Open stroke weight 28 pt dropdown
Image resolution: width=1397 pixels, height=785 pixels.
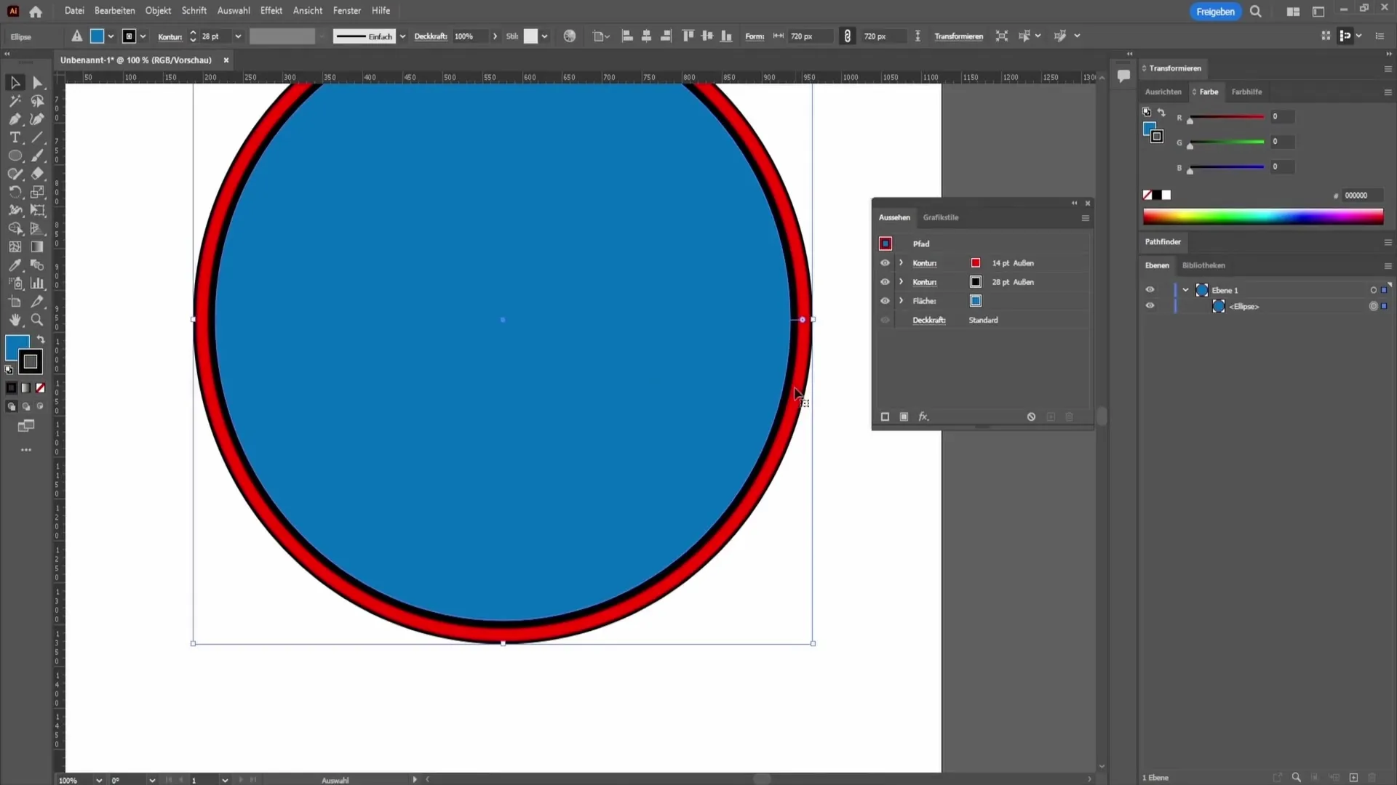[x=238, y=36]
